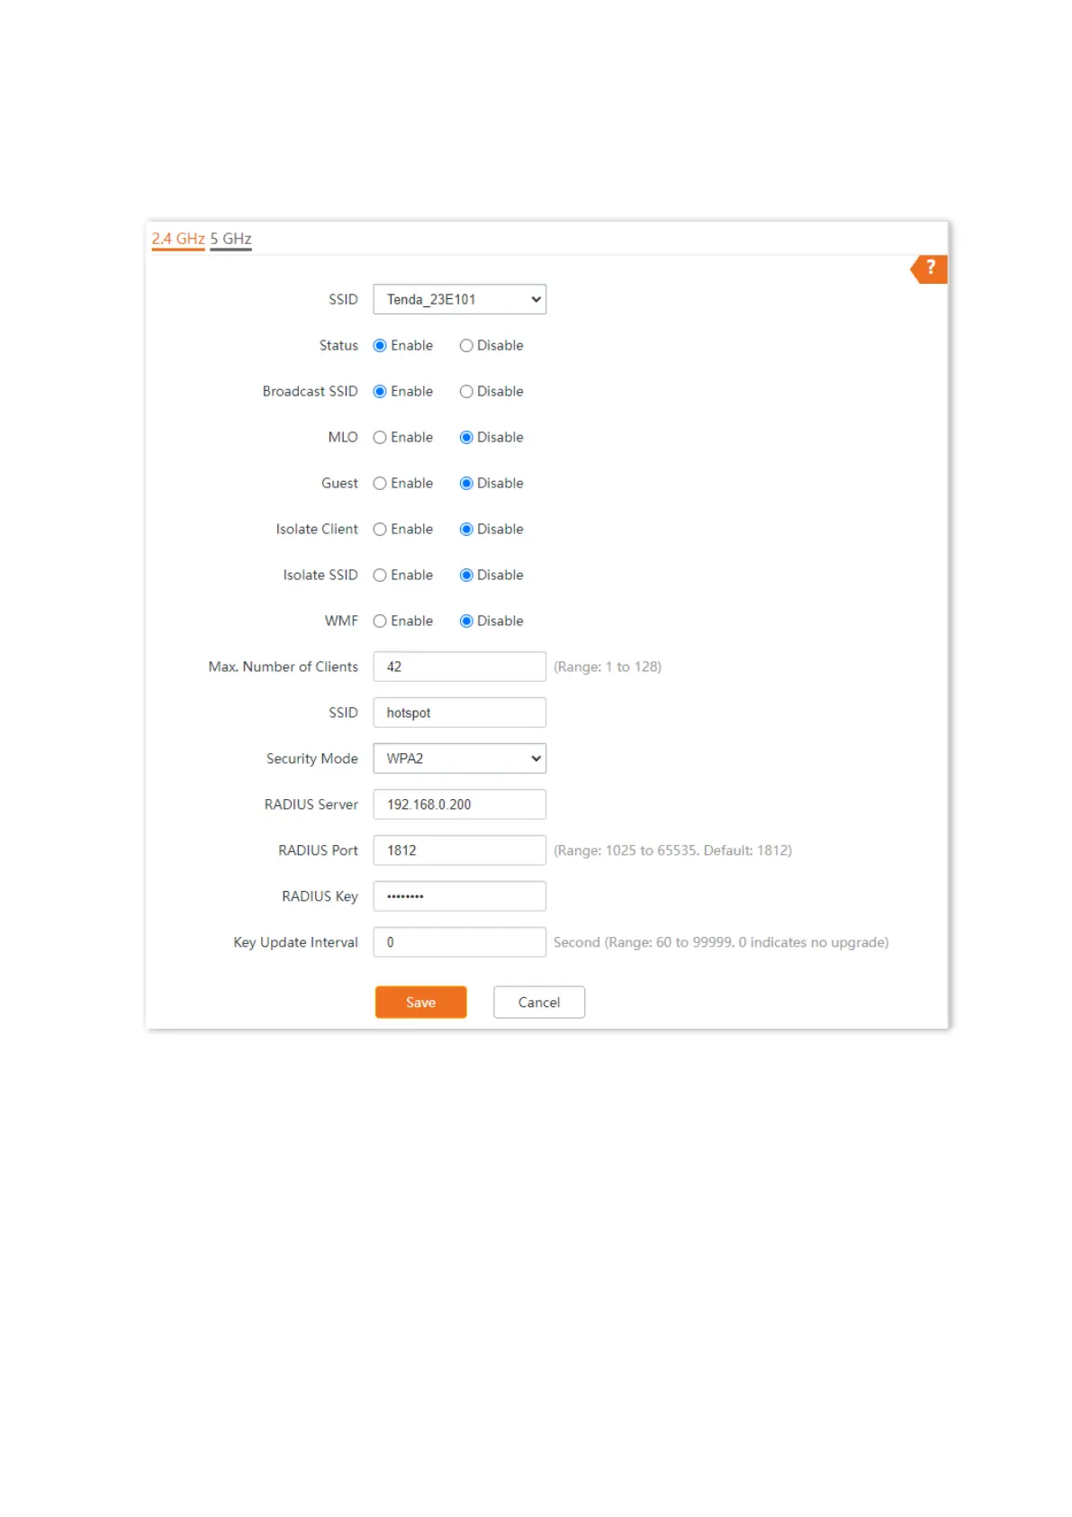Turn on Isolate Client

tap(380, 530)
